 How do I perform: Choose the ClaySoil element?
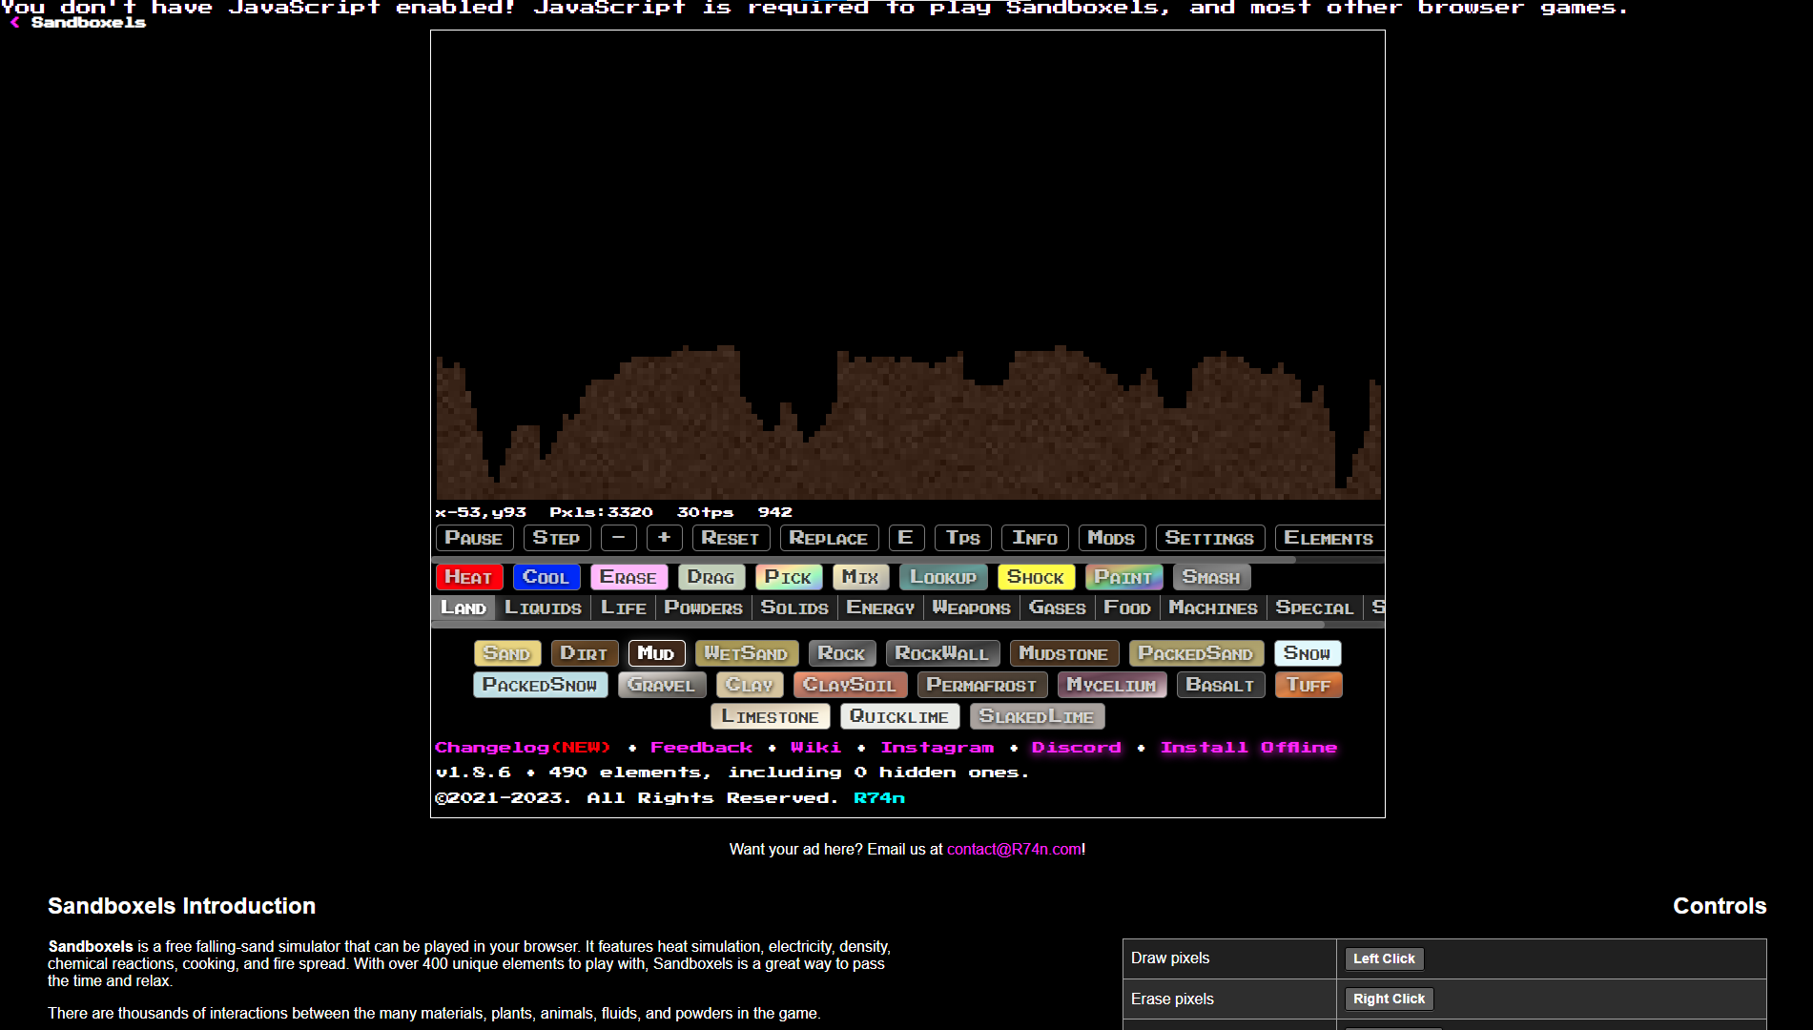pos(850,685)
